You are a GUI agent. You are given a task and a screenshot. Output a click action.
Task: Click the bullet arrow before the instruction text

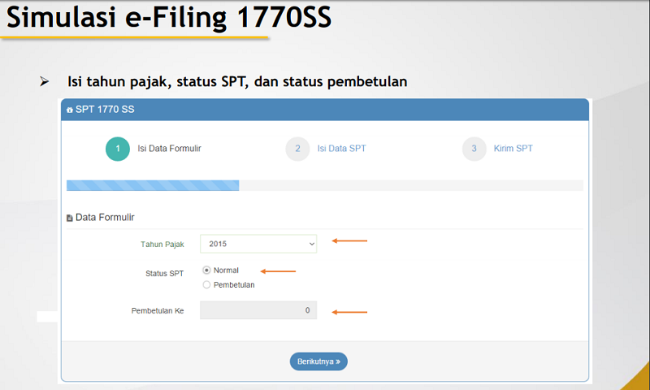point(45,82)
